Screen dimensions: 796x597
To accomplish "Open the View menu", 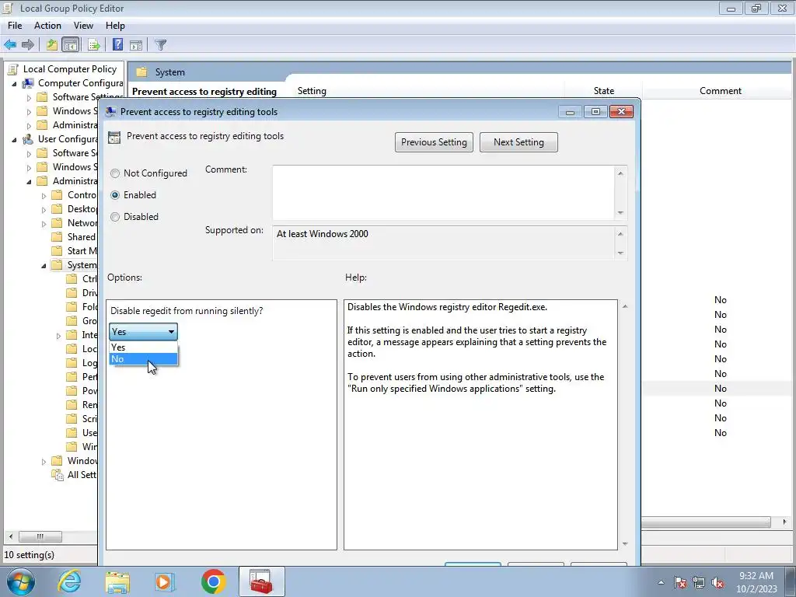I will click(83, 26).
